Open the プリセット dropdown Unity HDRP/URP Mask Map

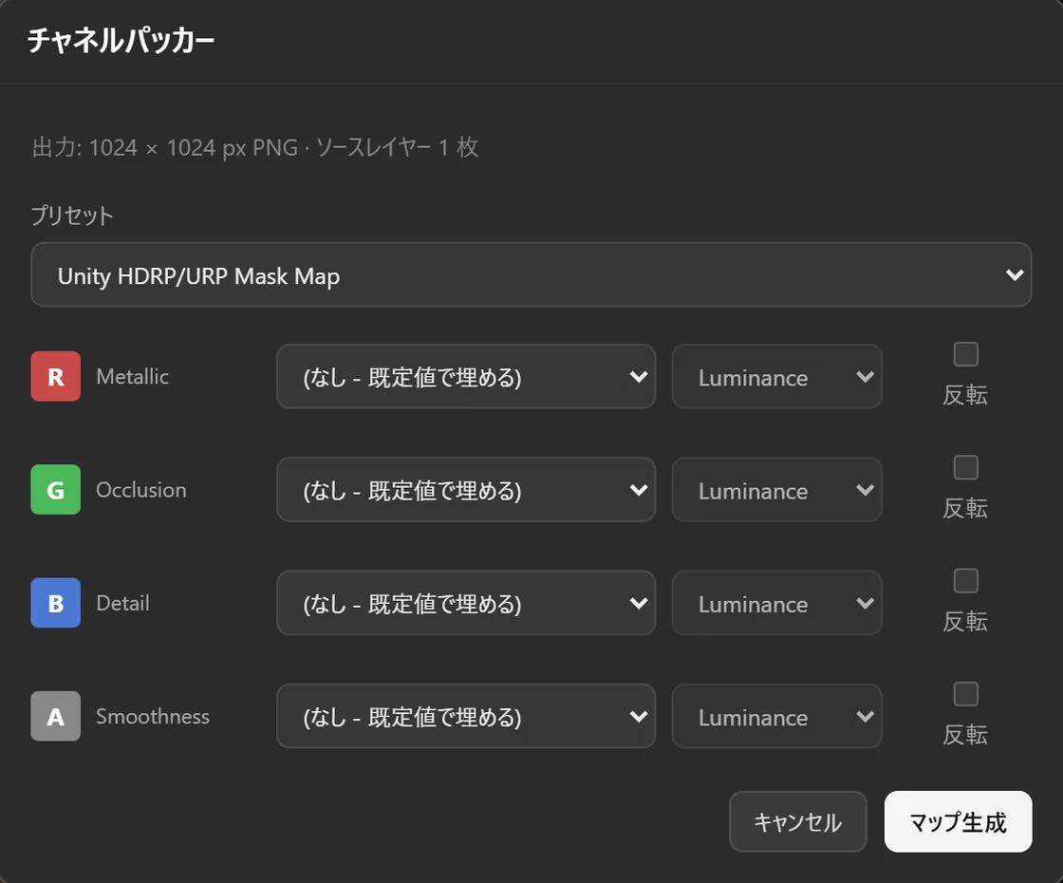click(531, 274)
